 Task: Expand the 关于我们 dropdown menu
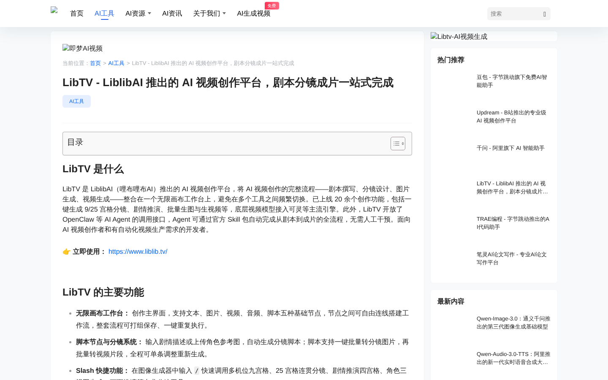pyautogui.click(x=209, y=14)
